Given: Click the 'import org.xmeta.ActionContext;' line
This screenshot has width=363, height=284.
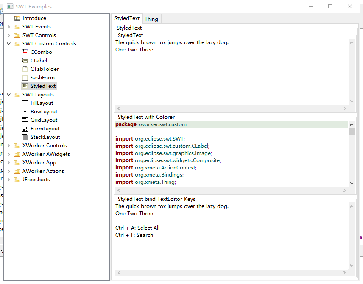Looking at the screenshot, I should click(x=156, y=168).
